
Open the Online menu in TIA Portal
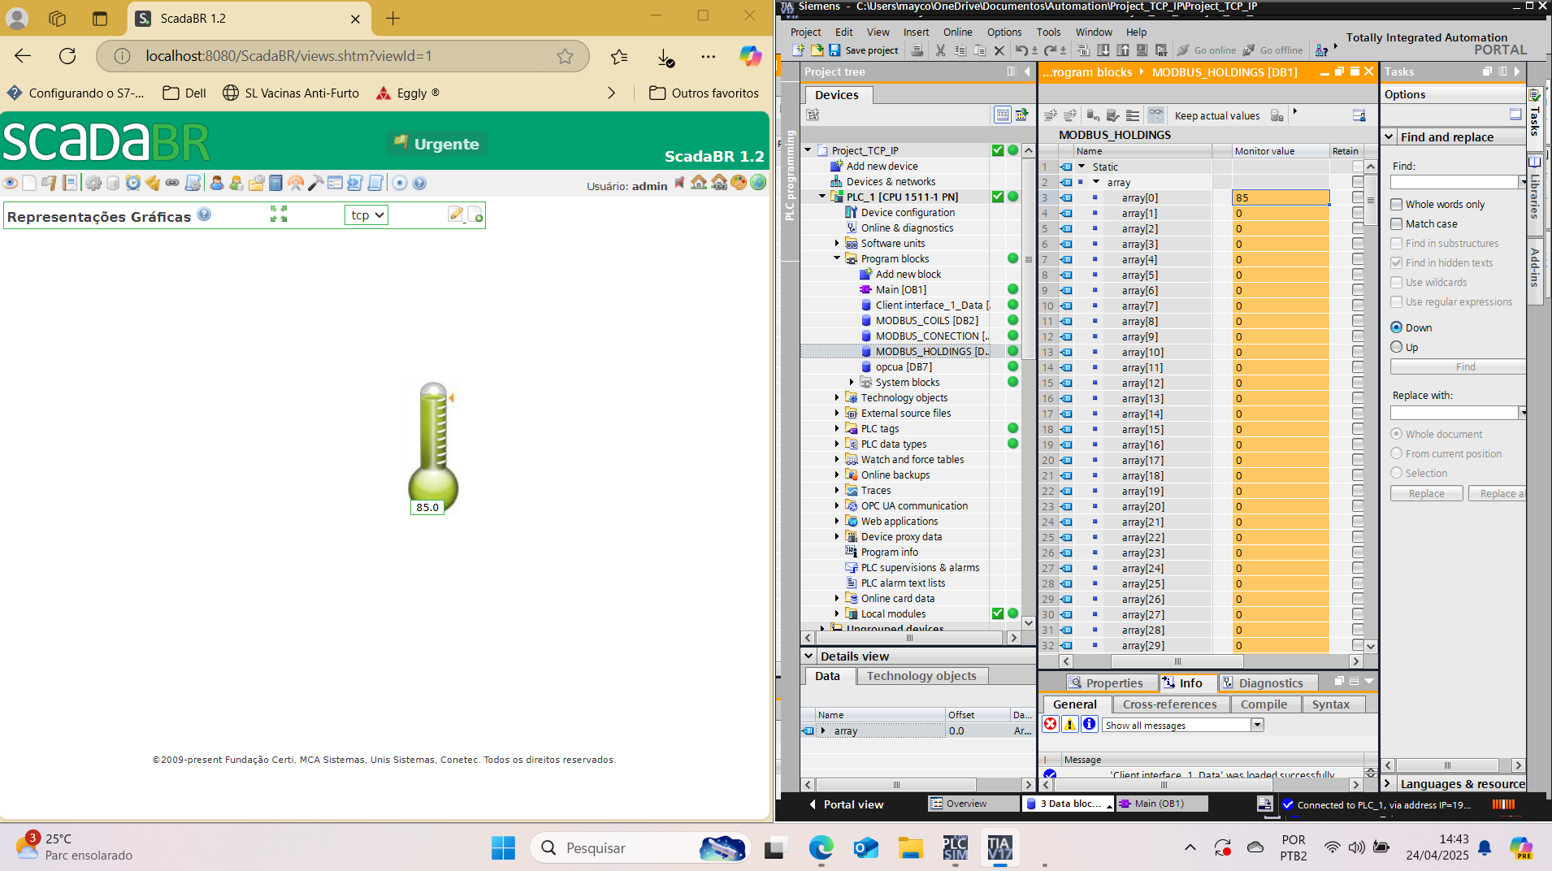click(x=957, y=32)
